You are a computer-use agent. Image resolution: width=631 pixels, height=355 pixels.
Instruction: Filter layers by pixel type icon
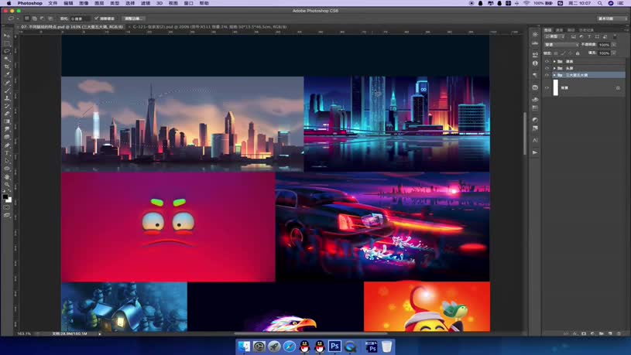click(574, 36)
